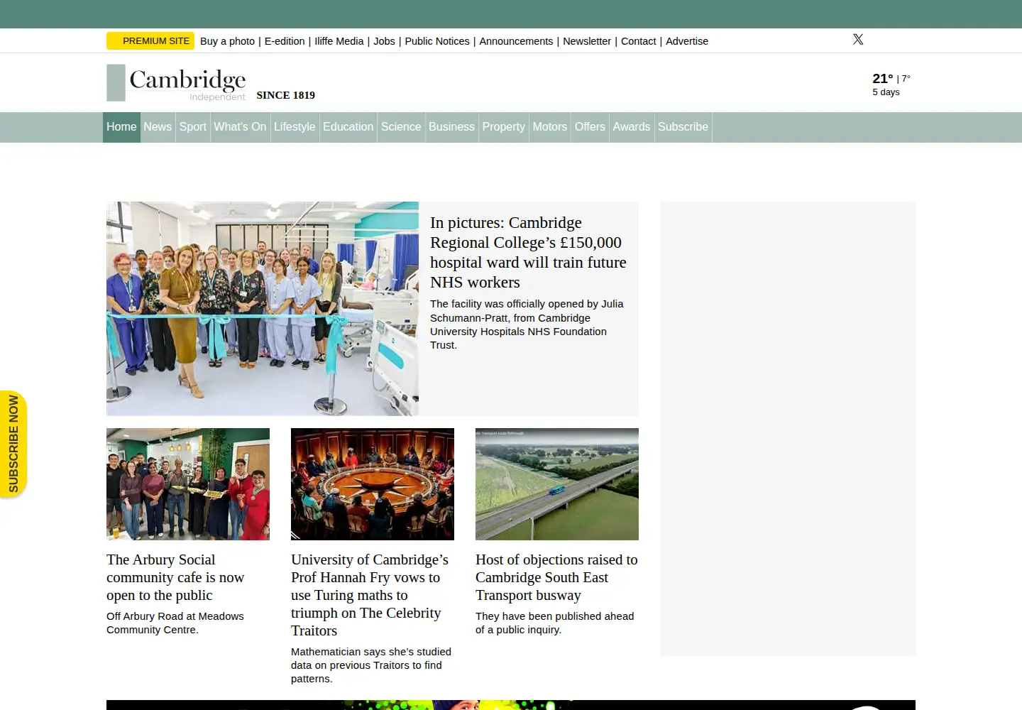Open the Advertise link
Viewport: 1022px width, 710px height.
coord(687,41)
